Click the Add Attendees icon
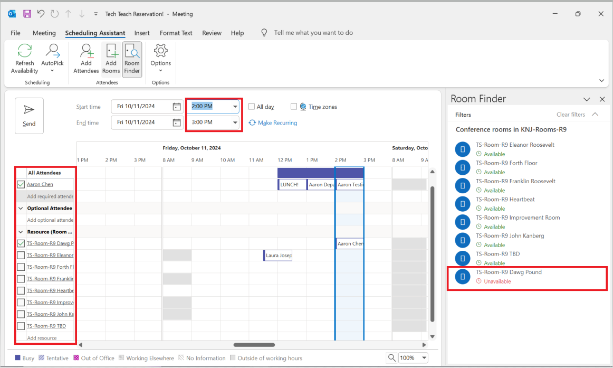Screen dimensions: 613x368 pyautogui.click(x=86, y=51)
